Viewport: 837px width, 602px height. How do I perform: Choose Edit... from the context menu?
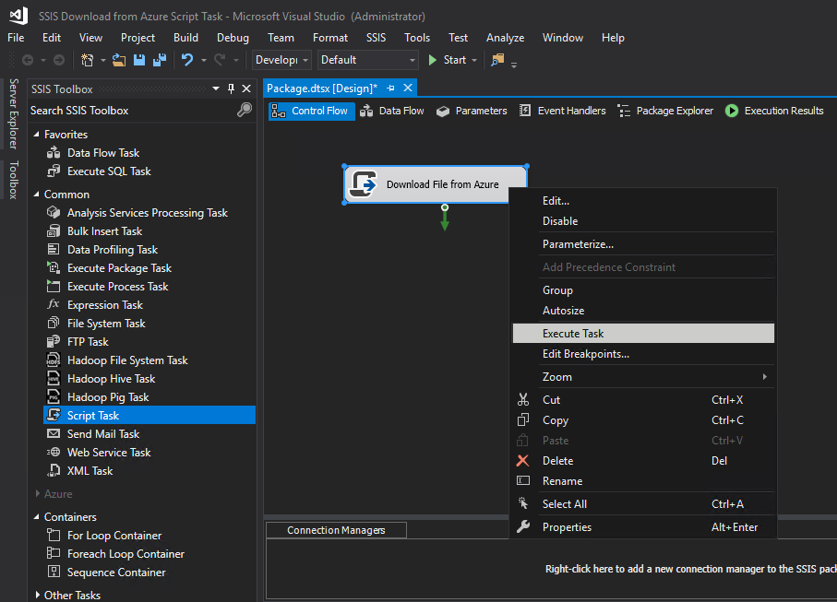(643, 201)
